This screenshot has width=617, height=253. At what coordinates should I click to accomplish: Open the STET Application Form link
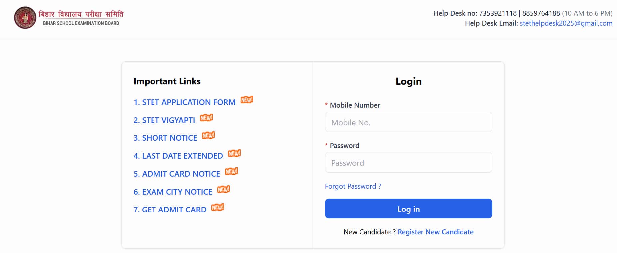tap(184, 102)
